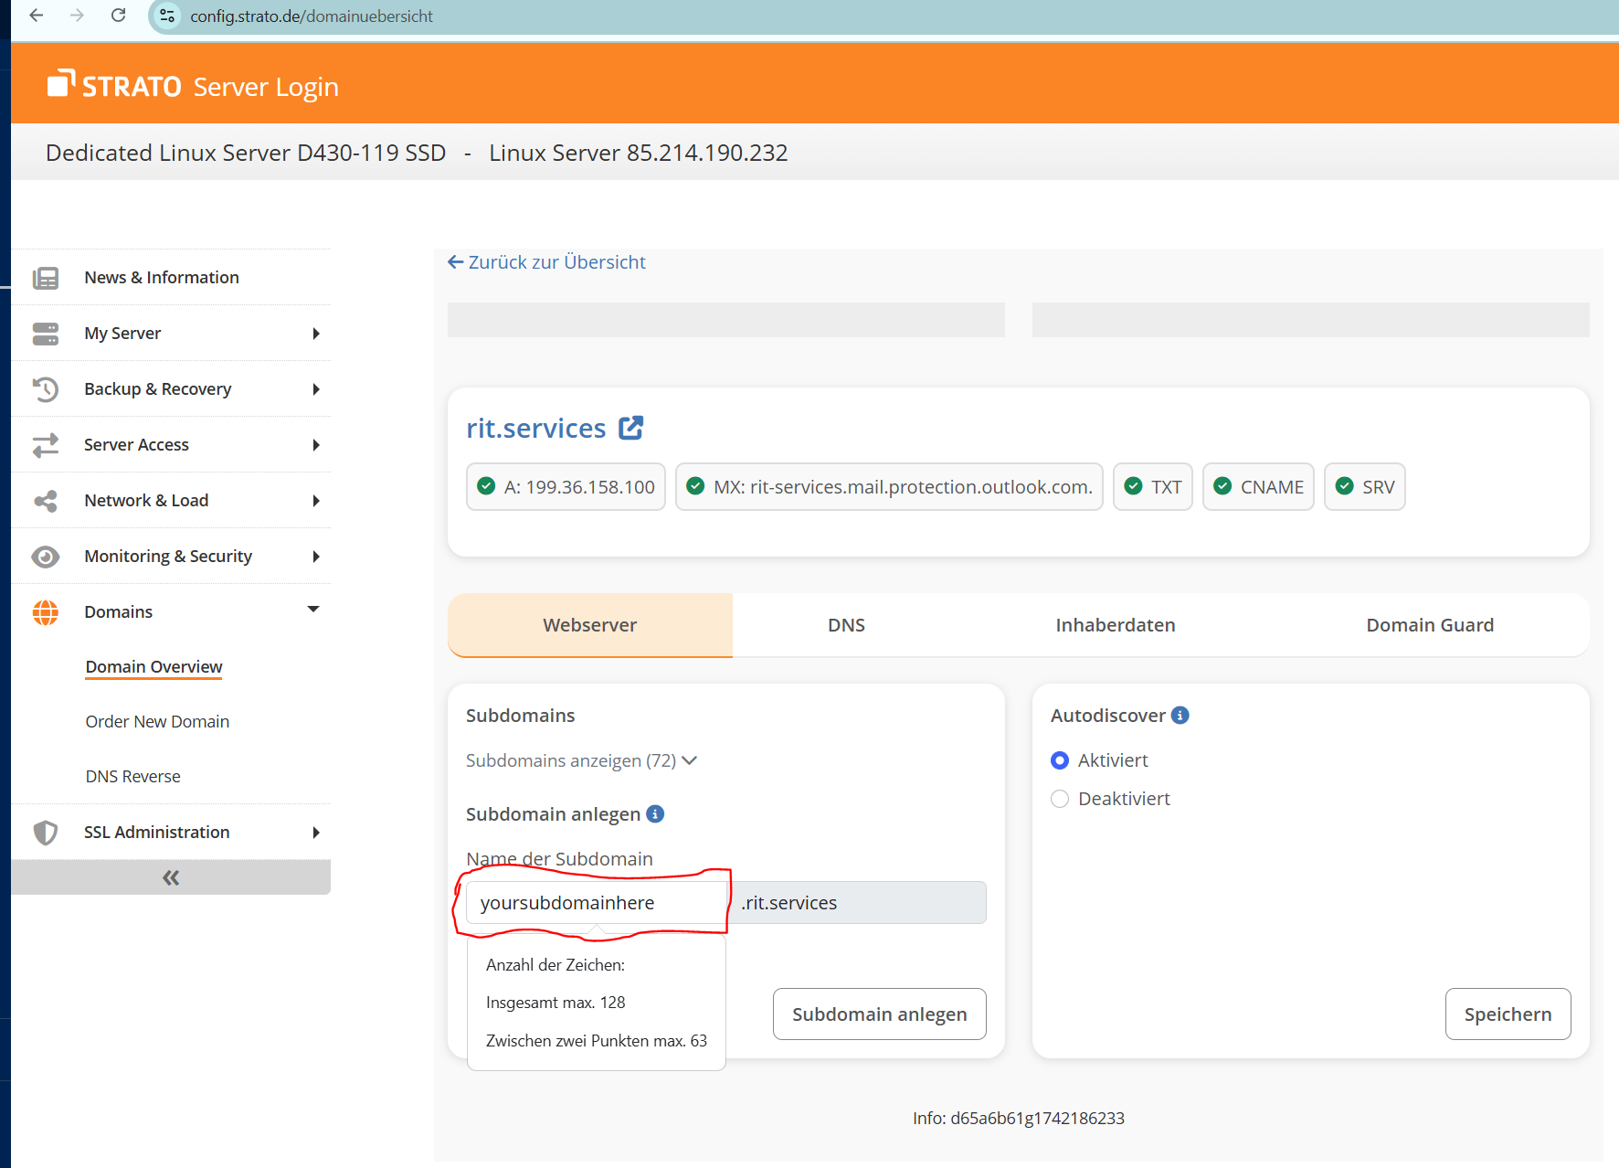Expand Subdomains anzeigen (72) list
The width and height of the screenshot is (1619, 1168).
pos(581,760)
